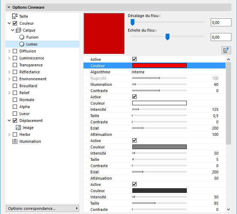This screenshot has height=214, width=237.
Task: Select the Lumas tree item
Action: 43,44
